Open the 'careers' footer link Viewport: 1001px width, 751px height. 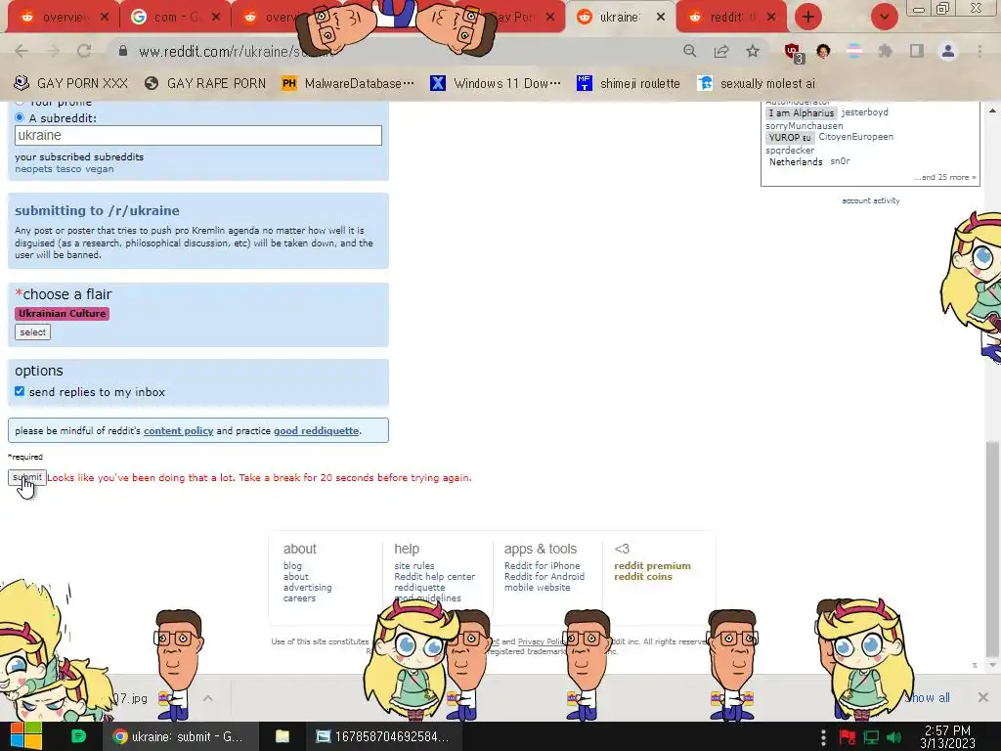(299, 598)
